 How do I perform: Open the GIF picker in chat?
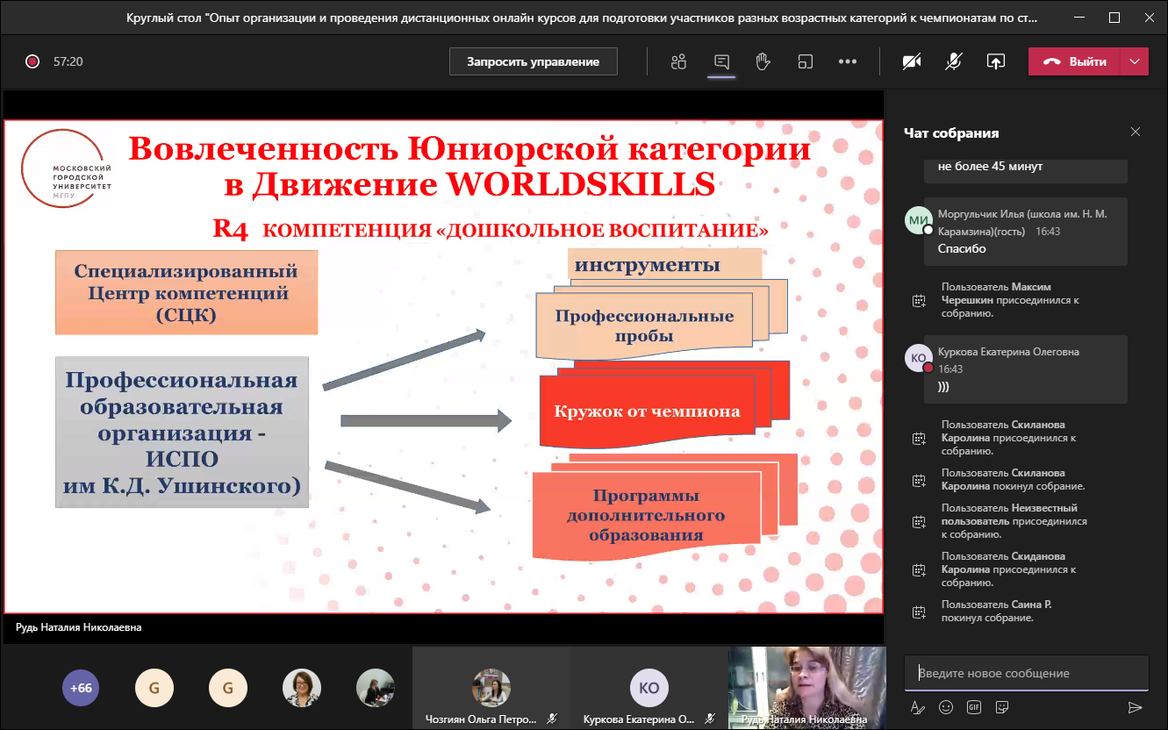[974, 707]
